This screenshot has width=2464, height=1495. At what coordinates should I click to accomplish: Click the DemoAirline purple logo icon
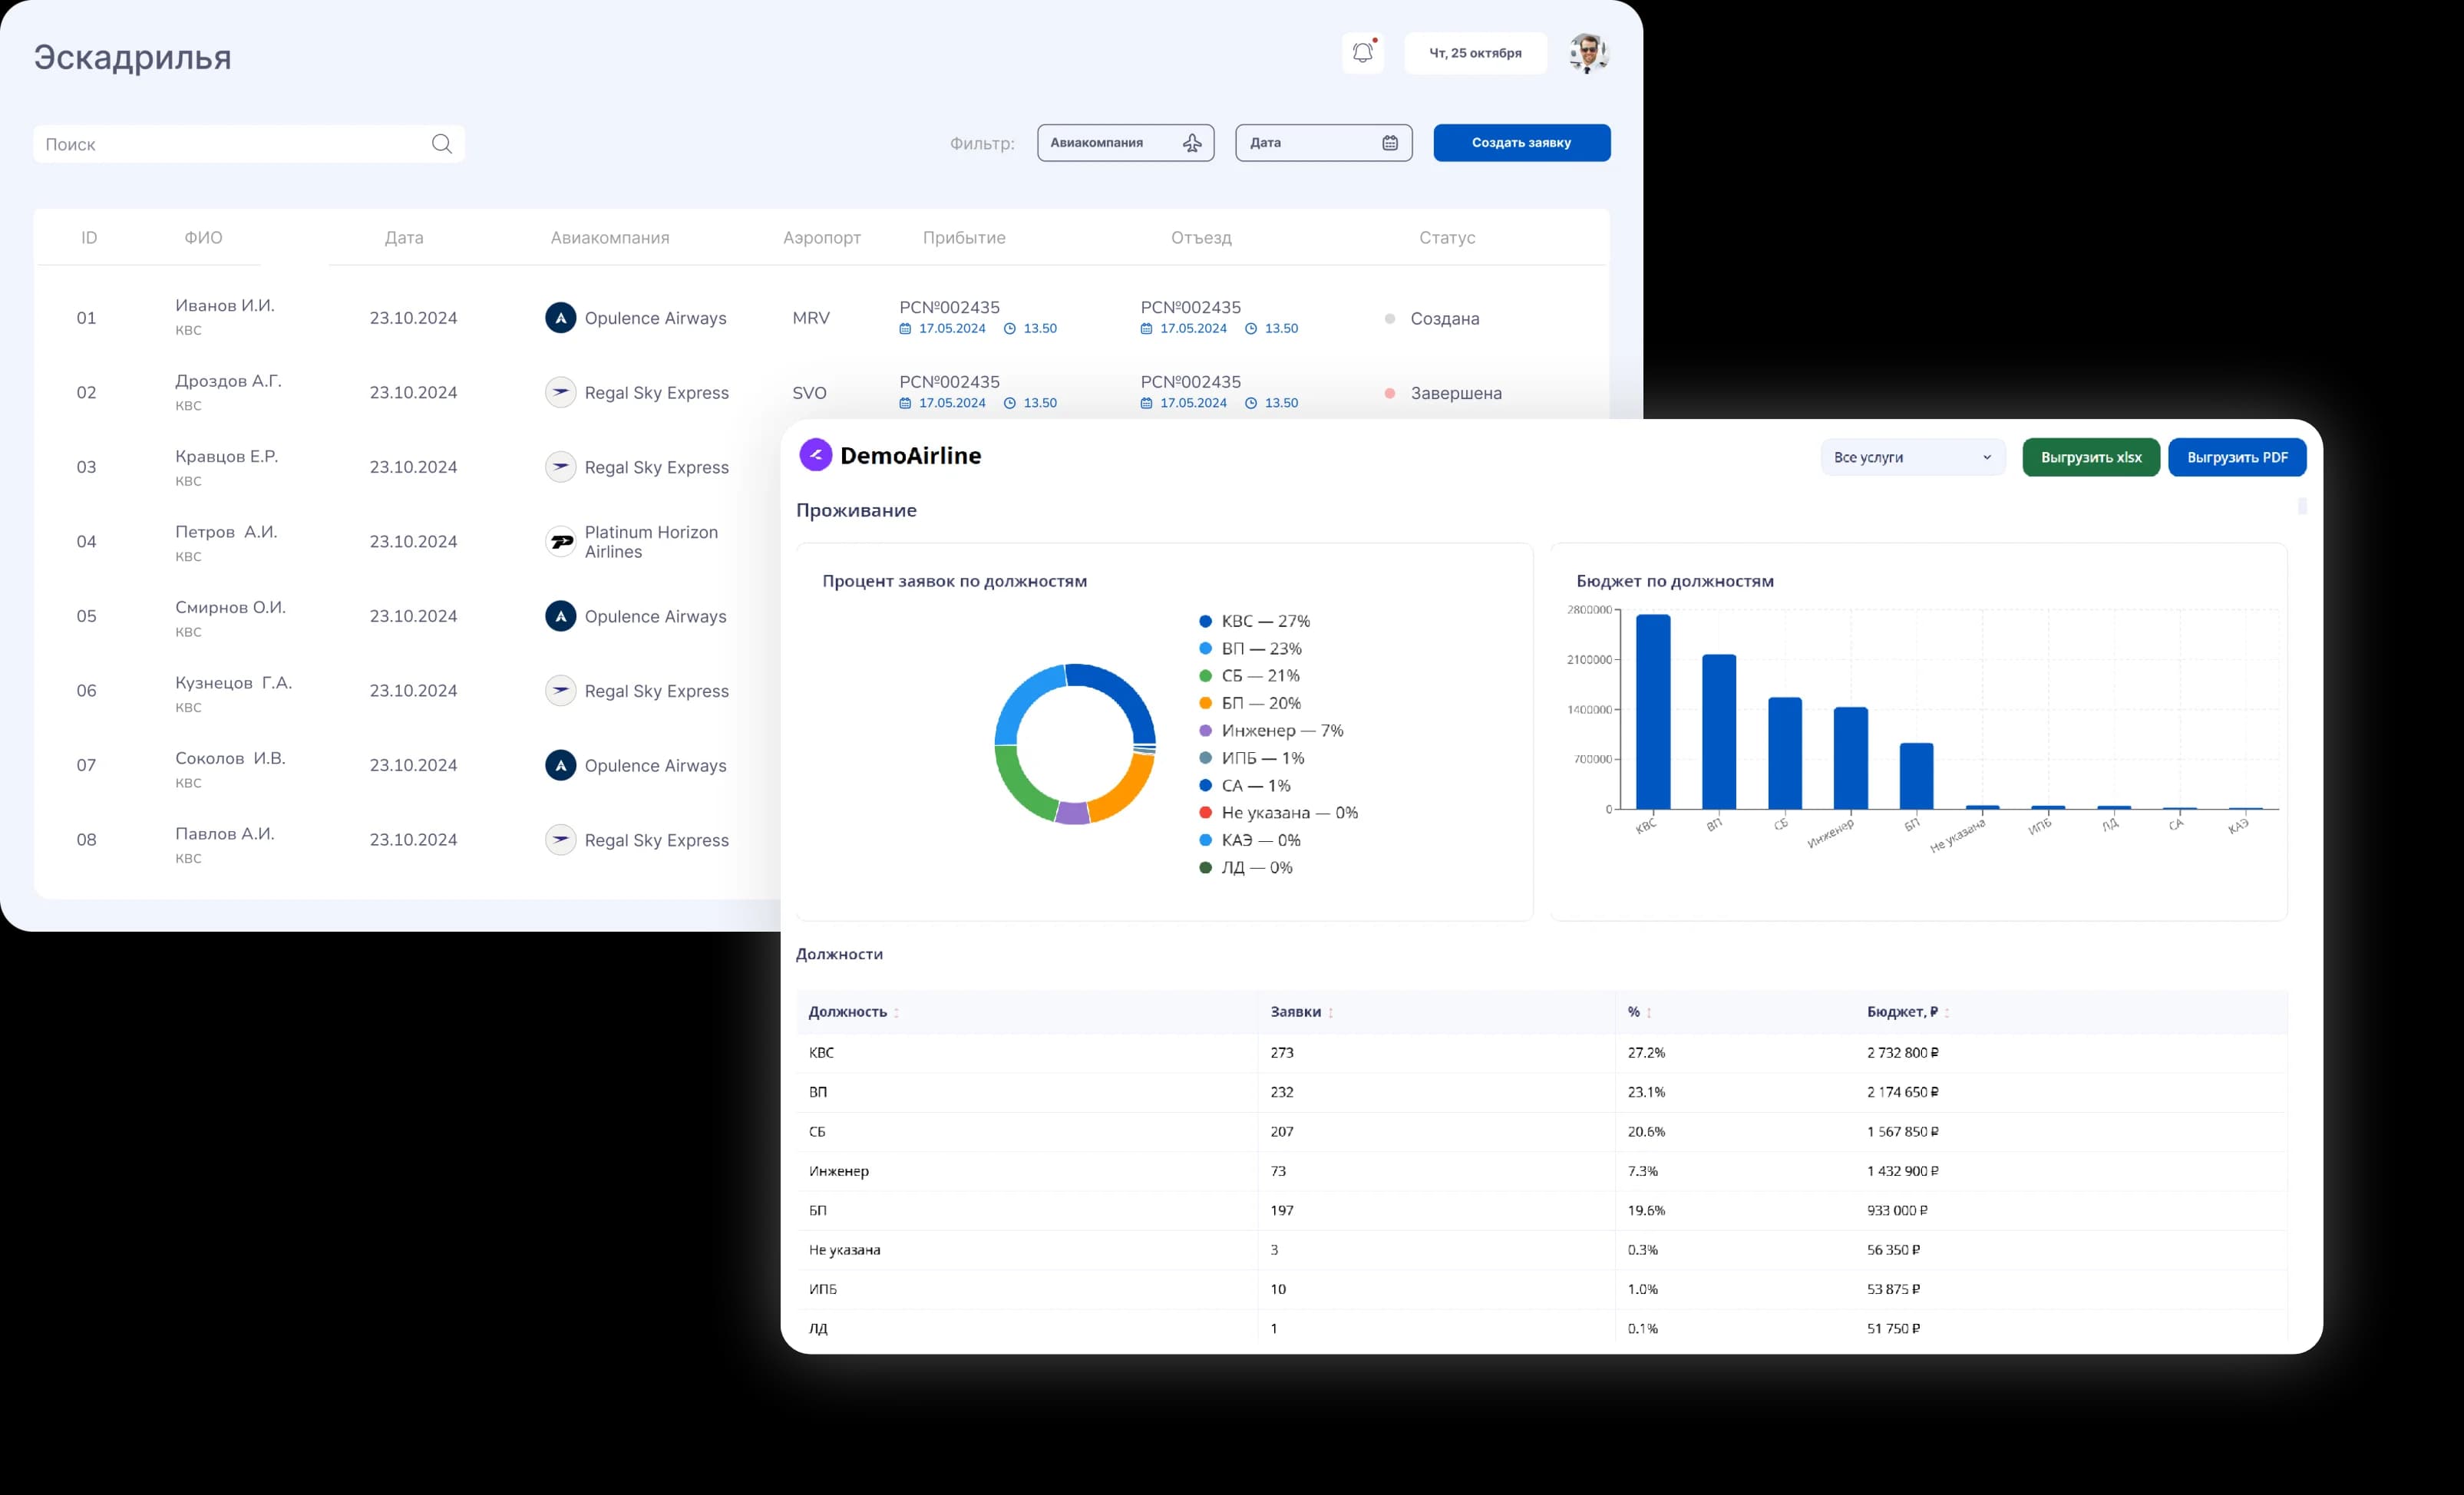coord(815,455)
